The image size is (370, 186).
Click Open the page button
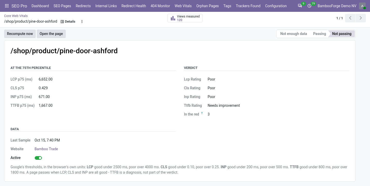(x=51, y=34)
